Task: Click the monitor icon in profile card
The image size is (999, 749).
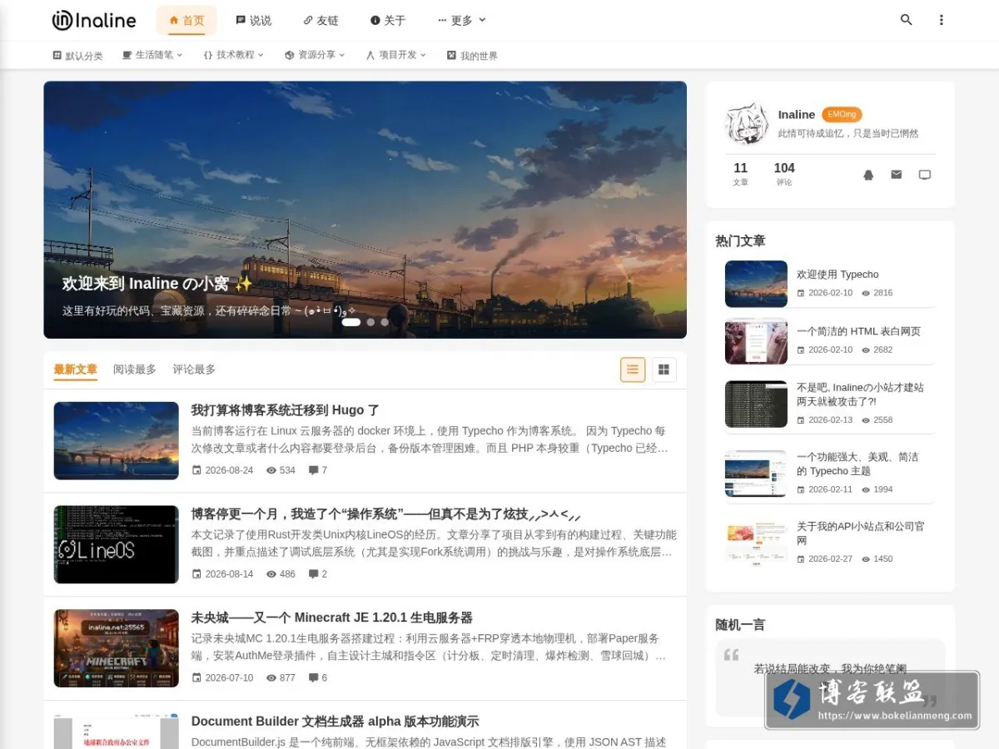Action: point(924,175)
